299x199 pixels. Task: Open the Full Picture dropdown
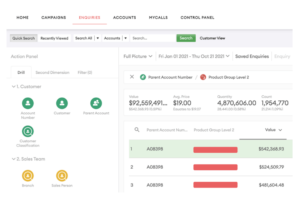tap(138, 56)
